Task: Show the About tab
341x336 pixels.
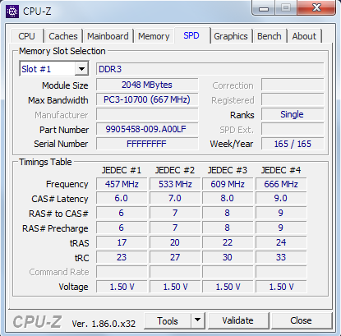Action: pyautogui.click(x=304, y=36)
